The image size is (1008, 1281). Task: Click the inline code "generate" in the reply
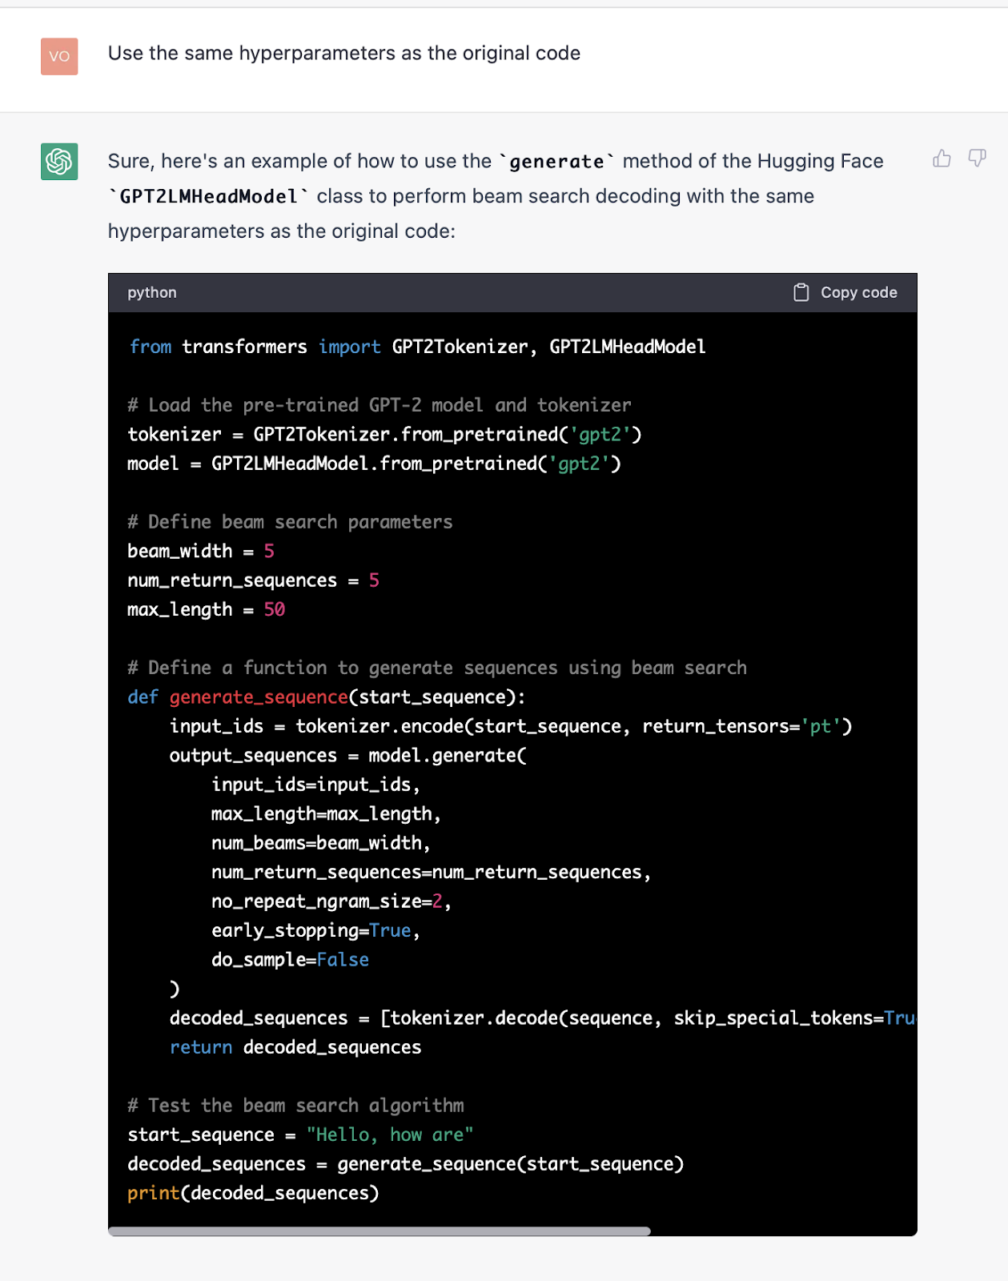pyautogui.click(x=557, y=162)
